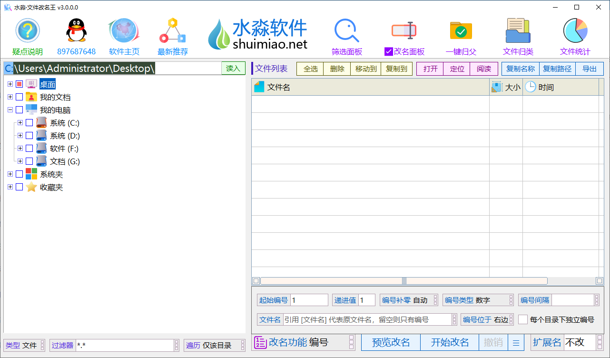Sort by the 大小 column header
610x358 pixels.
[x=506, y=87]
